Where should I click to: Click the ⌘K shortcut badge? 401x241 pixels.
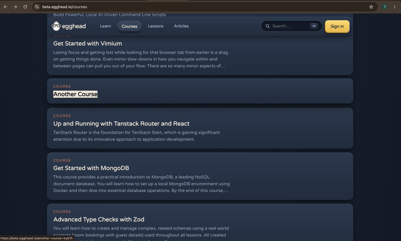coord(314,26)
